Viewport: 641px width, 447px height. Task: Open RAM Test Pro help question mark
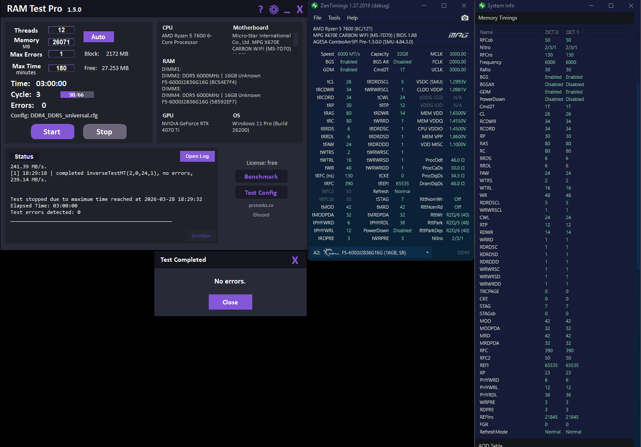260,10
